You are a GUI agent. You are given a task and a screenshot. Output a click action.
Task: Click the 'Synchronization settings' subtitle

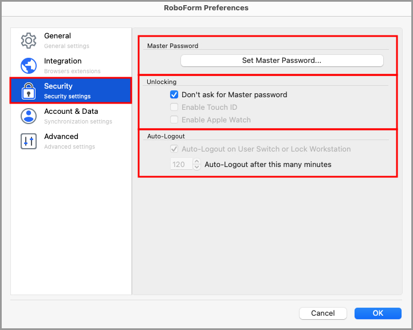click(x=78, y=121)
